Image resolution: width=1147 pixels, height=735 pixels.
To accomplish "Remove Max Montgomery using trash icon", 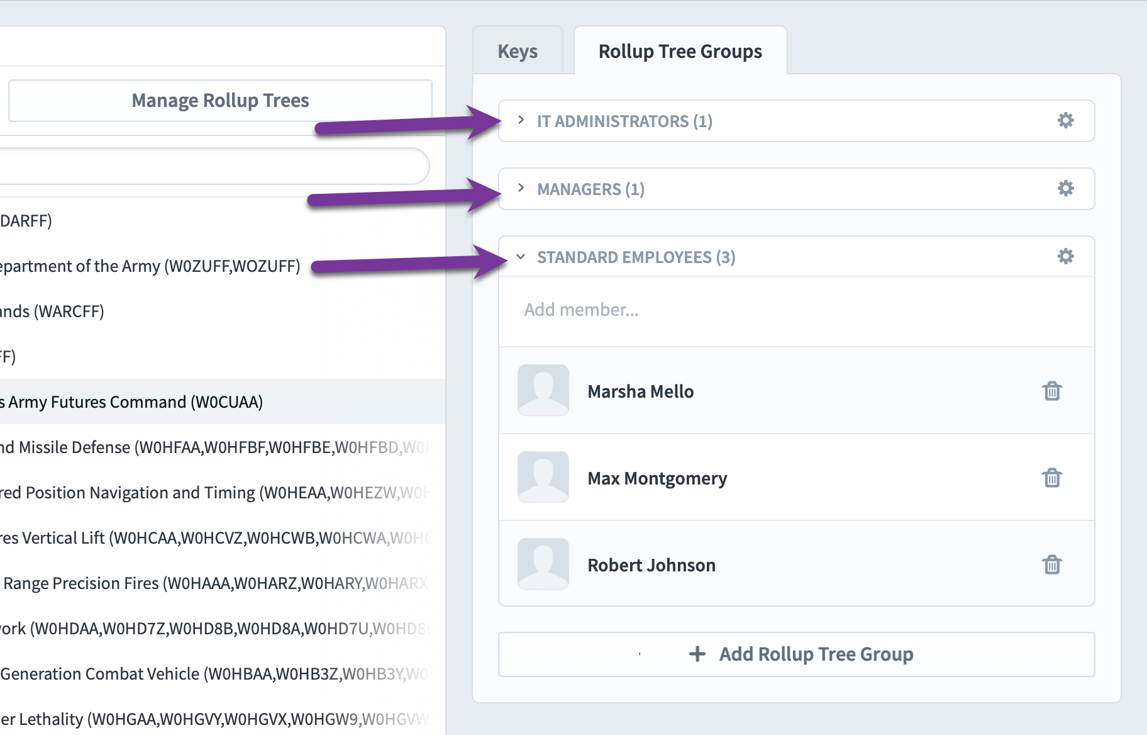I will click(x=1052, y=478).
